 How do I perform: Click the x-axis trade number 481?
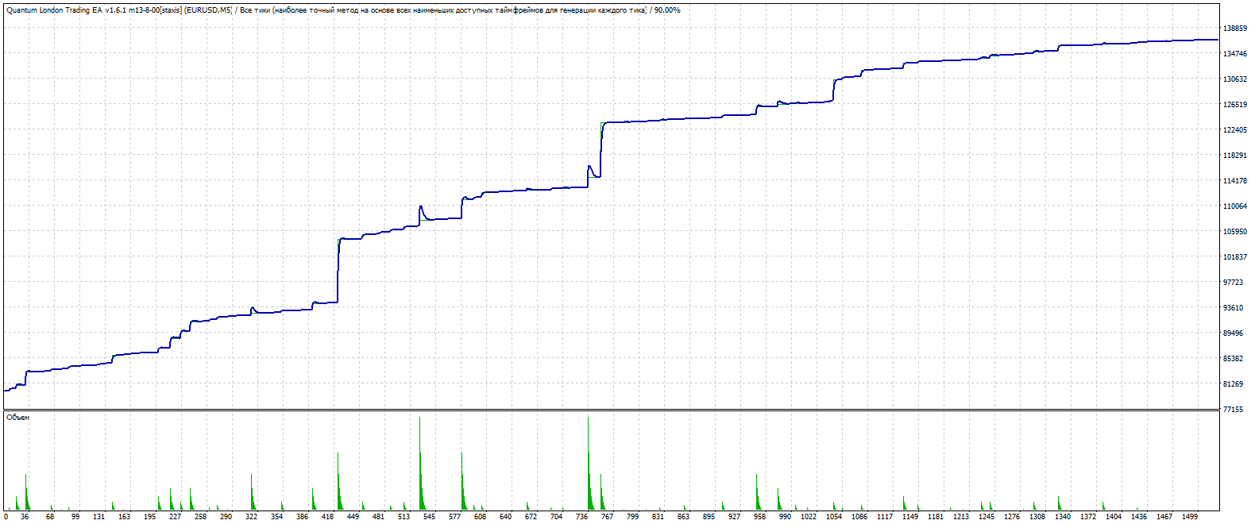coord(378,517)
